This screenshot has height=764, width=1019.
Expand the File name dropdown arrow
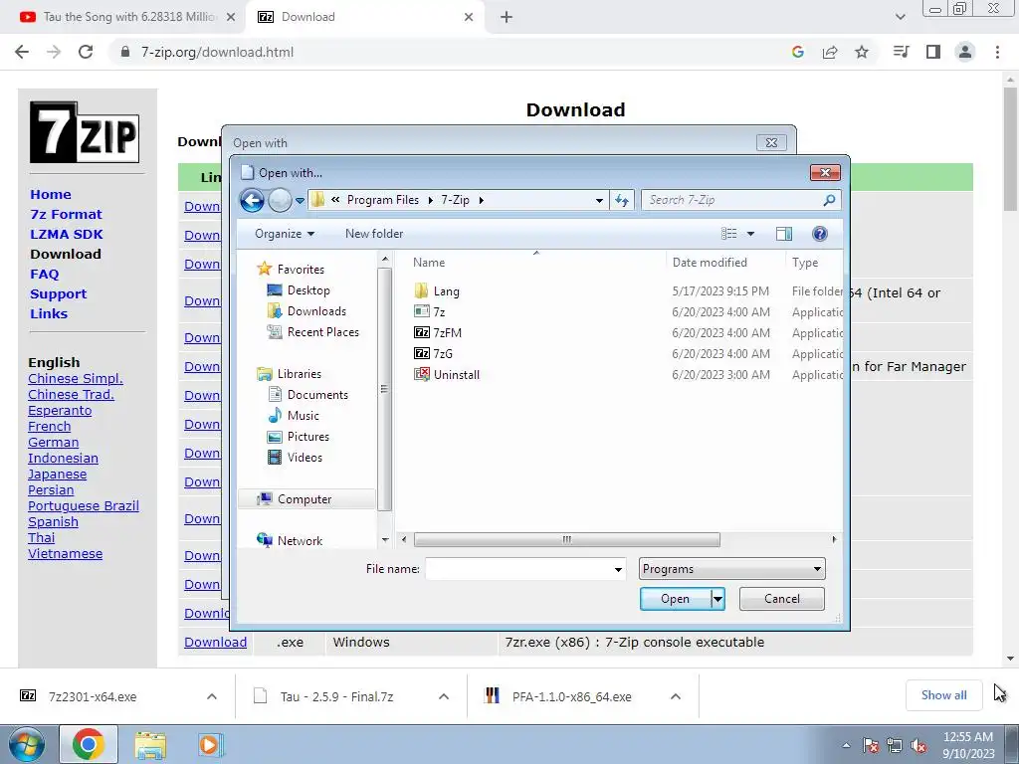[618, 569]
